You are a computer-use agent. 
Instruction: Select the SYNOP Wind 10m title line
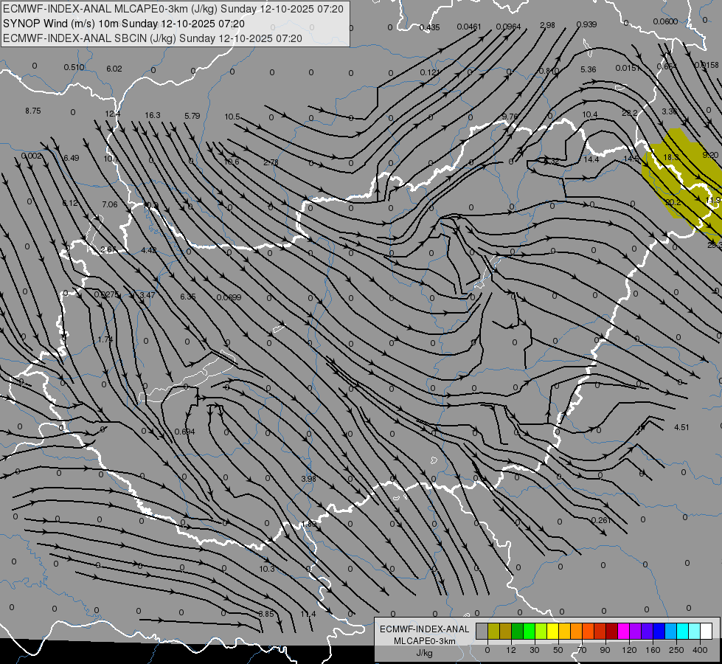point(124,24)
